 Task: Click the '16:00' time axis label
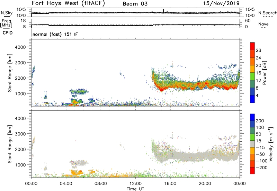click(170, 184)
